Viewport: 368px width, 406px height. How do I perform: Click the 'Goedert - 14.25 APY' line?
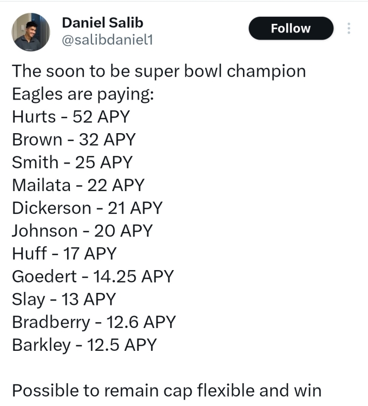pyautogui.click(x=93, y=276)
